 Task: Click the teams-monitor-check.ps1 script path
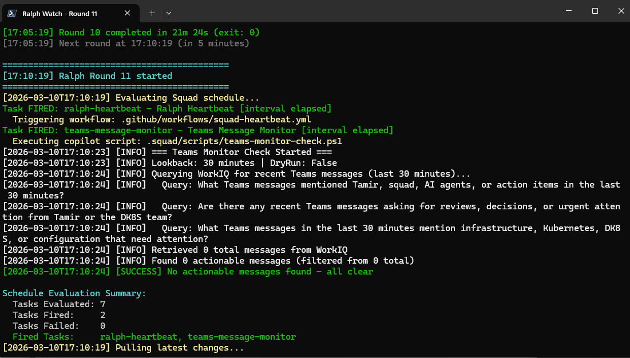pyautogui.click(x=245, y=141)
